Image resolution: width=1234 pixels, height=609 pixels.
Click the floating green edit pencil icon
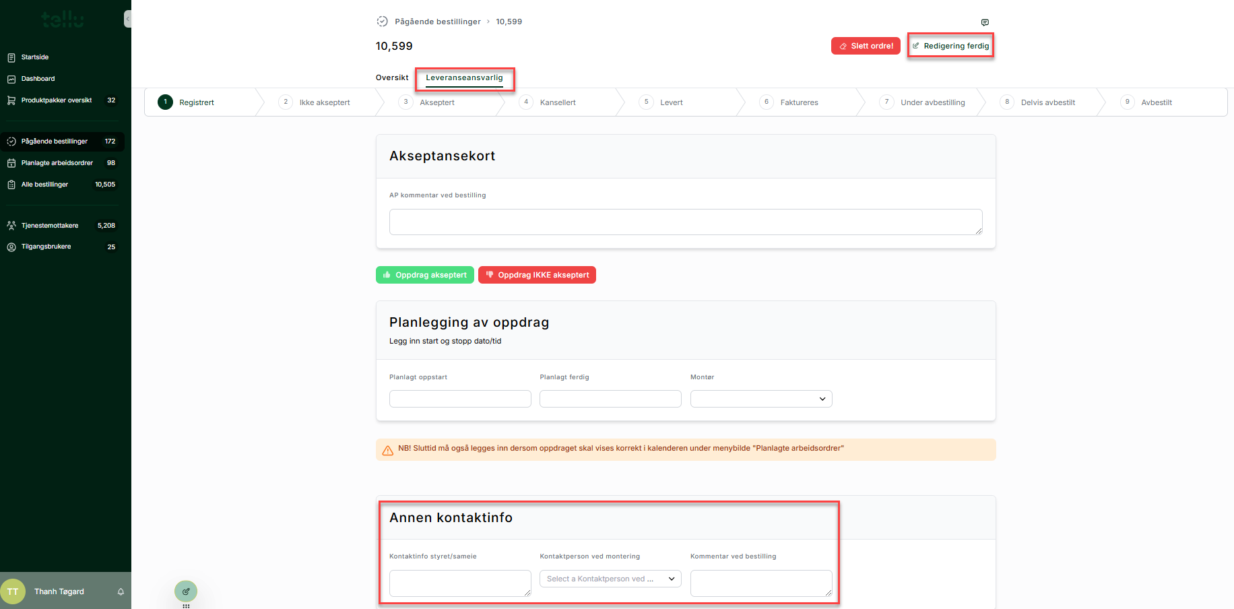186,591
